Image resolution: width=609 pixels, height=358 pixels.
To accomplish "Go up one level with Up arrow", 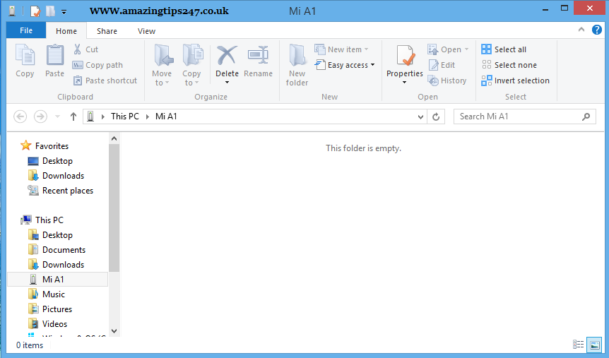I will (x=73, y=117).
